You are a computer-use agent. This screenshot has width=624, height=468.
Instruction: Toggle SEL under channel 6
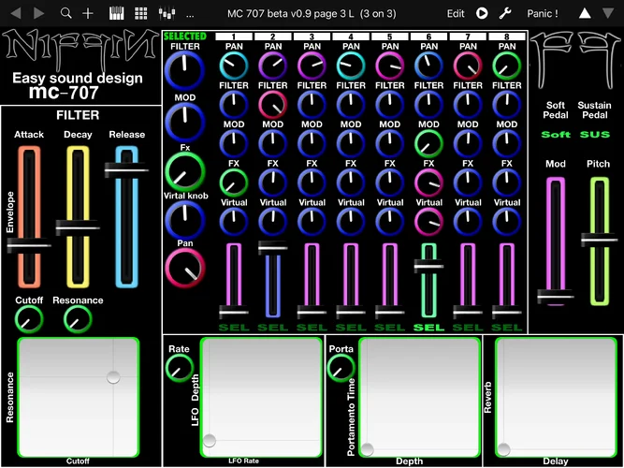tap(428, 328)
